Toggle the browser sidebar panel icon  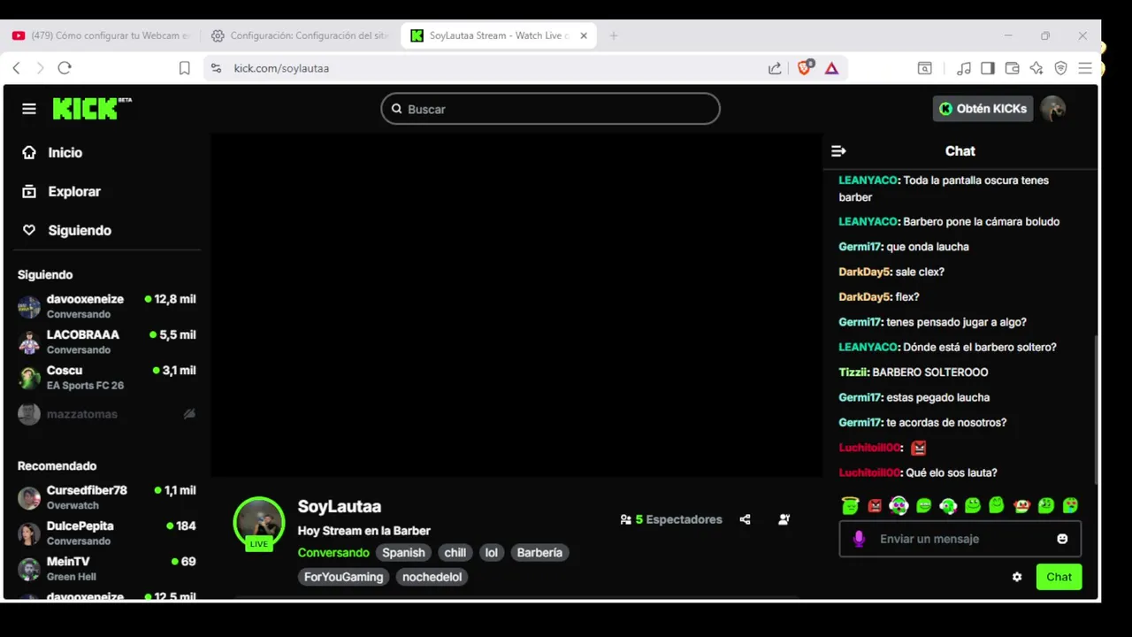(988, 68)
